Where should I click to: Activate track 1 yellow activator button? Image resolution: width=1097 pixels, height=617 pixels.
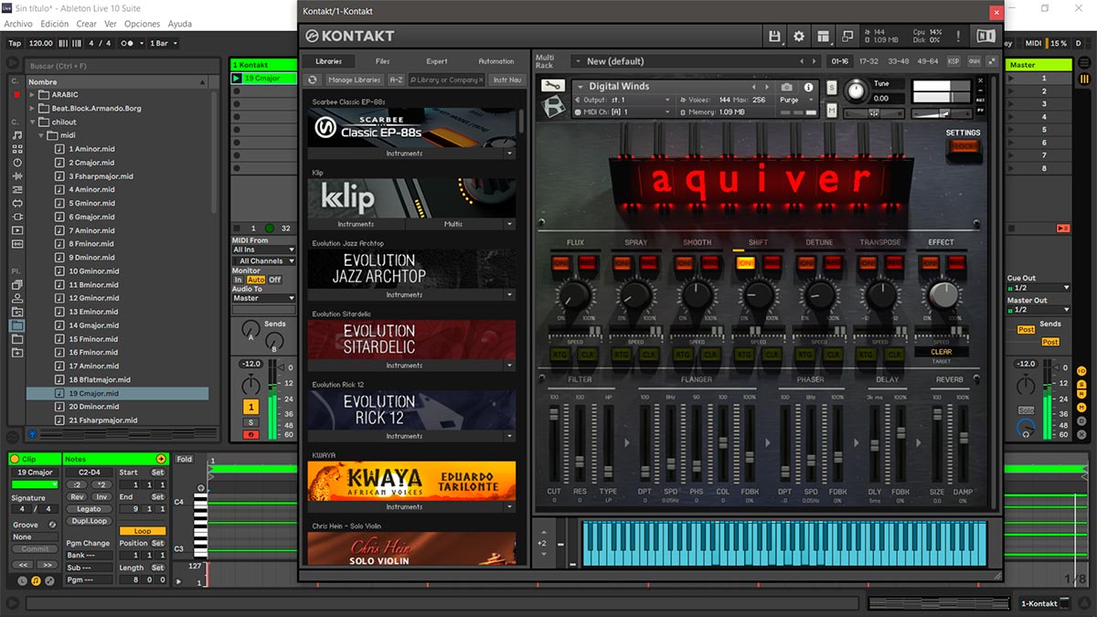[x=250, y=407]
